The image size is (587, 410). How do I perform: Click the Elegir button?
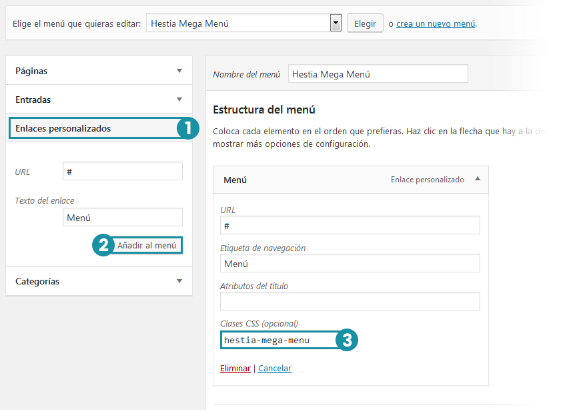click(x=365, y=23)
